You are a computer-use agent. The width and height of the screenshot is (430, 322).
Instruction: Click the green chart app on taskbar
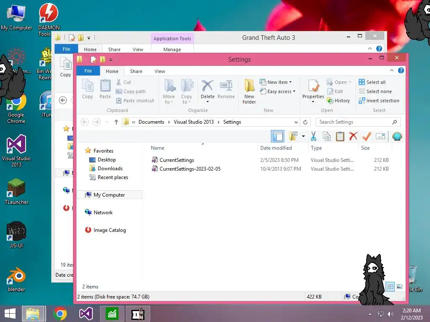pyautogui.click(x=112, y=314)
